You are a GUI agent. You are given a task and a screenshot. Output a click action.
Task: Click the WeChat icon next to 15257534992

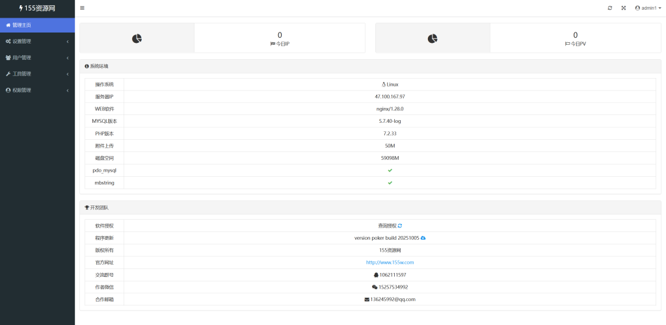pos(375,287)
